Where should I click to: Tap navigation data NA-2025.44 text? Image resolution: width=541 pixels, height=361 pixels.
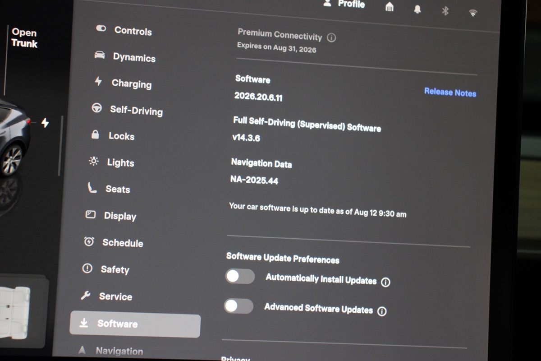[254, 180]
